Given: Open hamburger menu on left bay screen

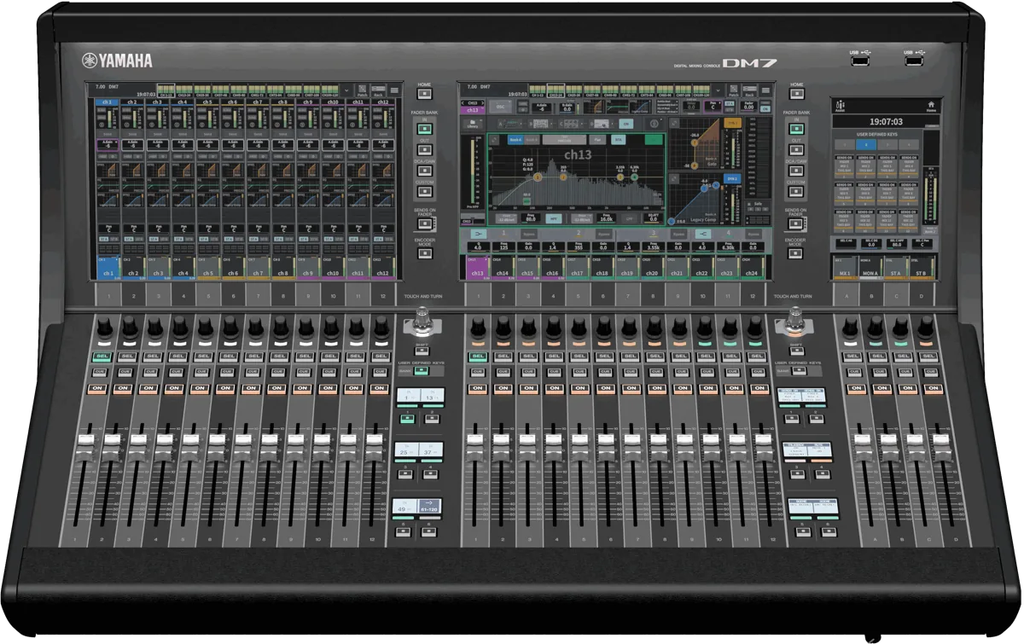Looking at the screenshot, I should (x=394, y=90).
